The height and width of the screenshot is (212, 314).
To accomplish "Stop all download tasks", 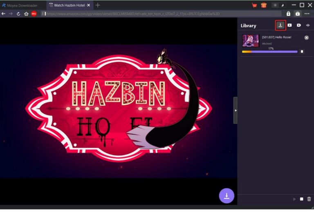I will point(301,199).
